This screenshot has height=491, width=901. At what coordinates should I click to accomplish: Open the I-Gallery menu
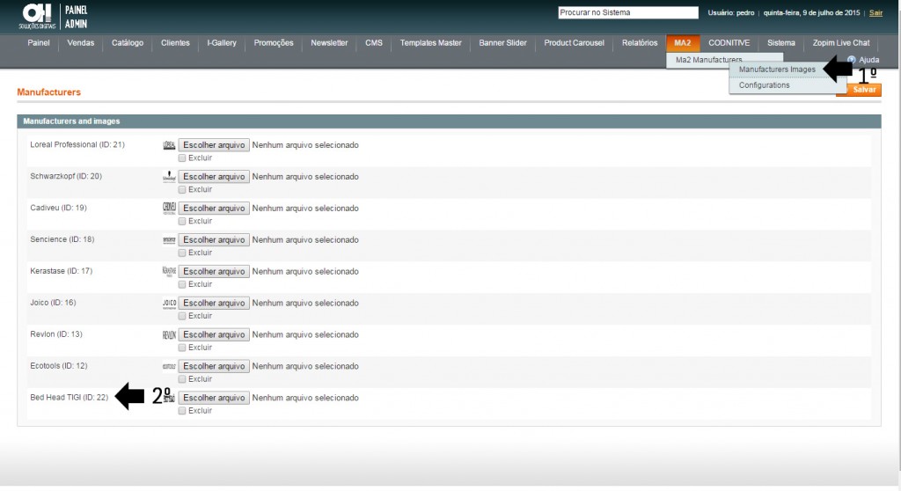pyautogui.click(x=222, y=43)
